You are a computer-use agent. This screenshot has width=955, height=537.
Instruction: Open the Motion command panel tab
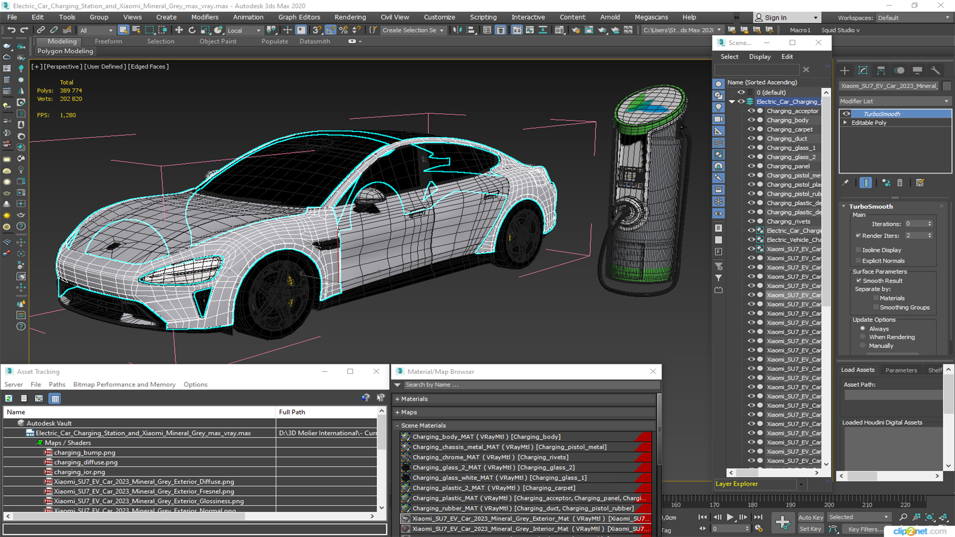coord(899,71)
